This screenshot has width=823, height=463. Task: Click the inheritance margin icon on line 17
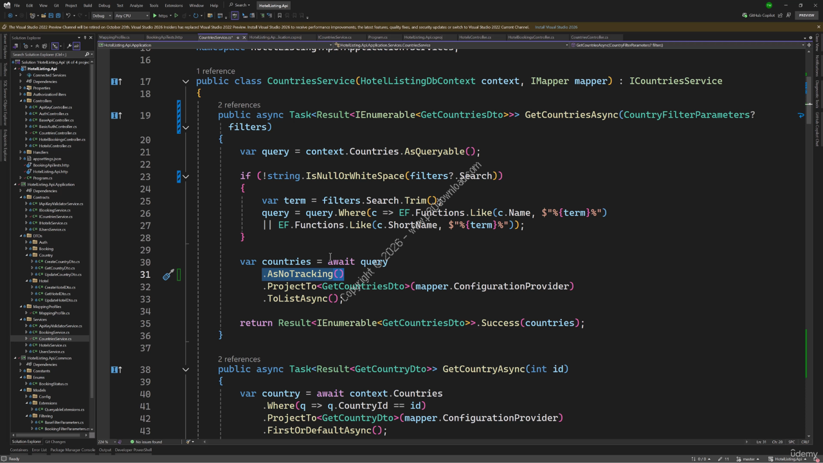pyautogui.click(x=116, y=82)
